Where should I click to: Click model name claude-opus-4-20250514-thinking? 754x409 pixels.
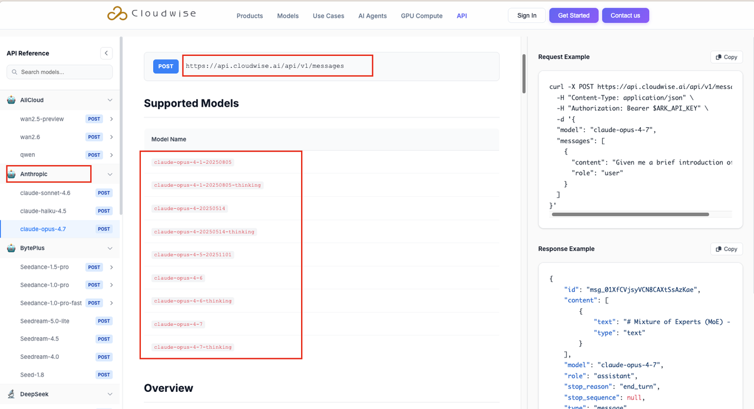pos(204,232)
